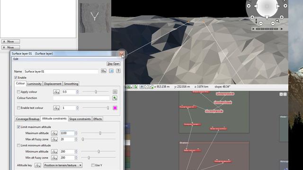Select the Compute terrain node in network view
Image resolution: width=303 pixels, height=170 pixels.
(192, 125)
